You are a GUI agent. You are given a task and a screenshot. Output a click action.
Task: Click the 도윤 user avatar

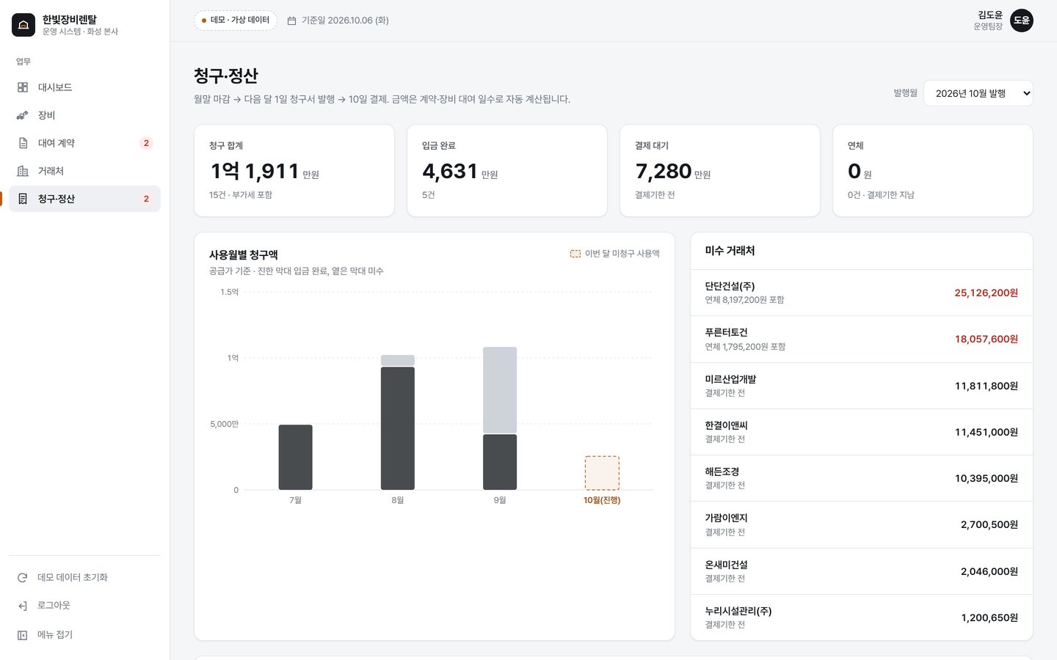point(1022,21)
